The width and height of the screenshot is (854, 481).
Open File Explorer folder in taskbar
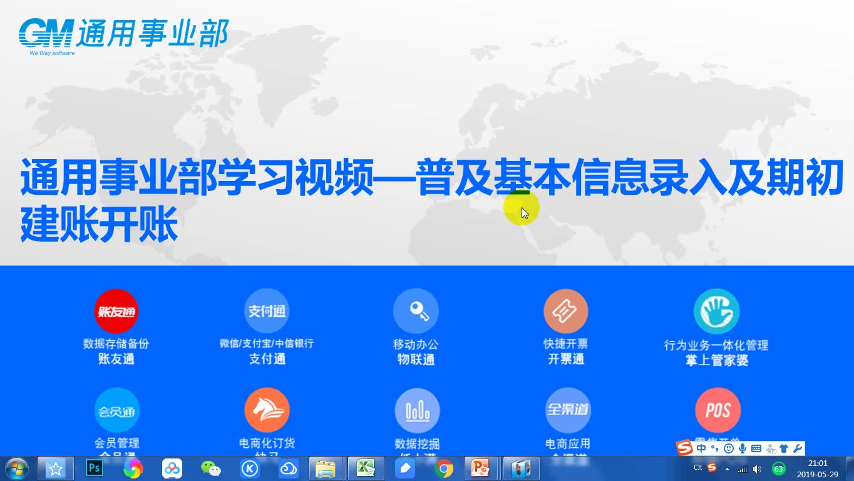[x=326, y=468]
